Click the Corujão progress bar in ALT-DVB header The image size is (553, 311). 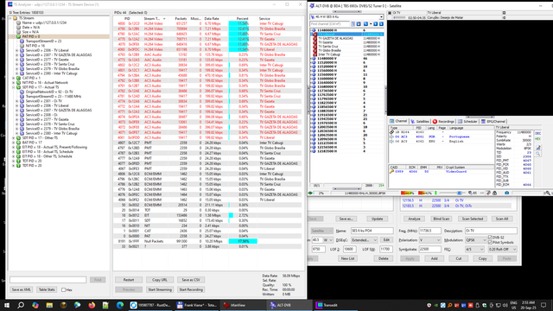coord(398,17)
